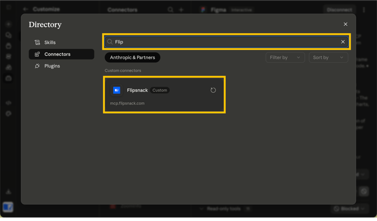Click the Figma logo in background header
Image resolution: width=377 pixels, height=221 pixels.
203,10
